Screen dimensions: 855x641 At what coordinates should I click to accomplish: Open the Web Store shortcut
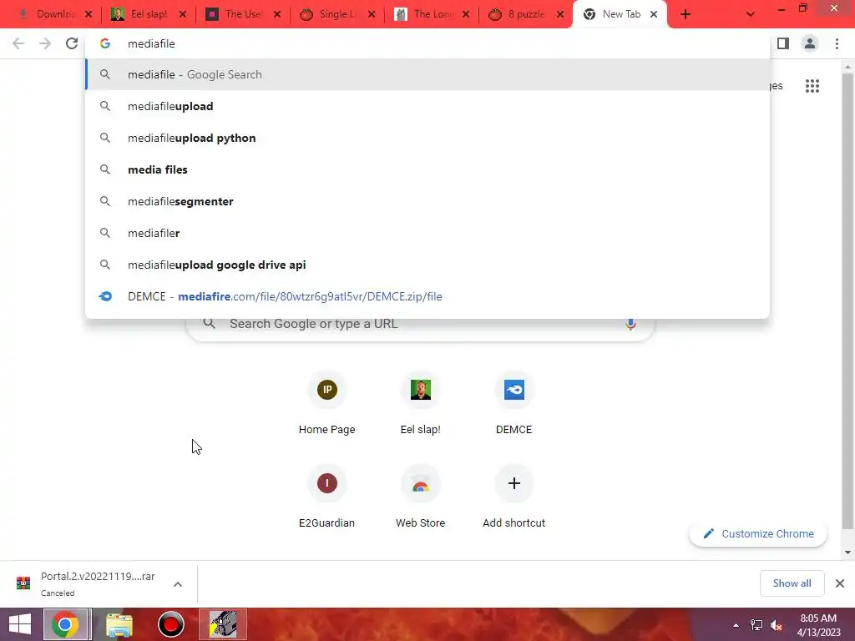pyautogui.click(x=421, y=497)
